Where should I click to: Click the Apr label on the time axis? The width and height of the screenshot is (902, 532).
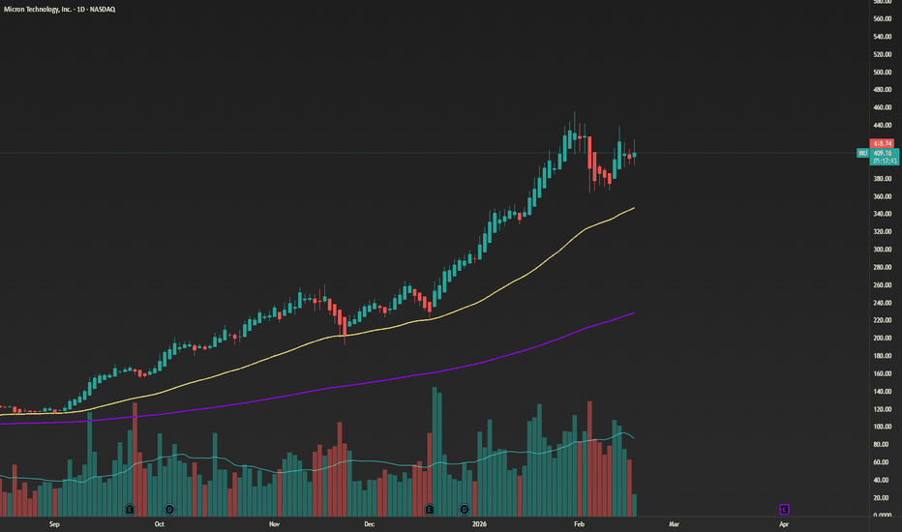click(x=784, y=523)
